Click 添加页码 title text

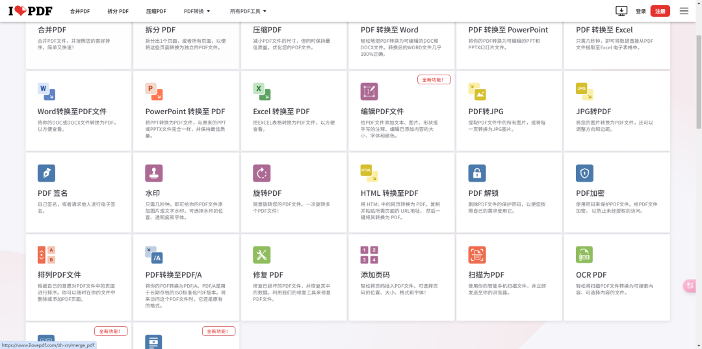point(375,275)
